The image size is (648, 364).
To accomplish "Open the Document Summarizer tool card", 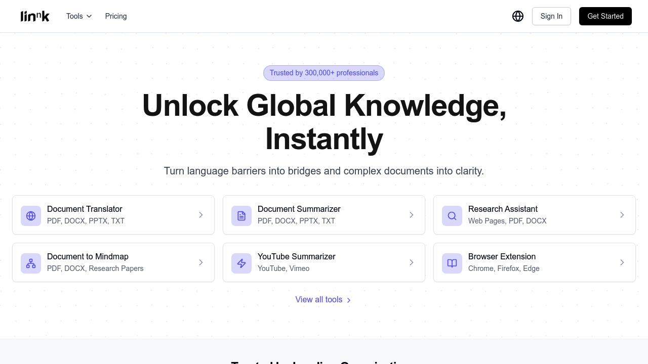I will [x=324, y=215].
